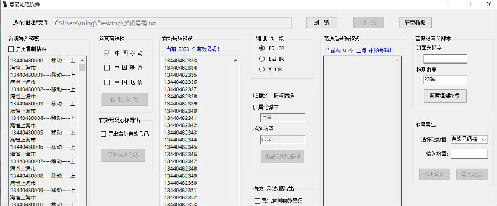The height and width of the screenshot is (206, 497).
Task: Click the 归属地城市 field containing 上海
Action: pos(282,118)
